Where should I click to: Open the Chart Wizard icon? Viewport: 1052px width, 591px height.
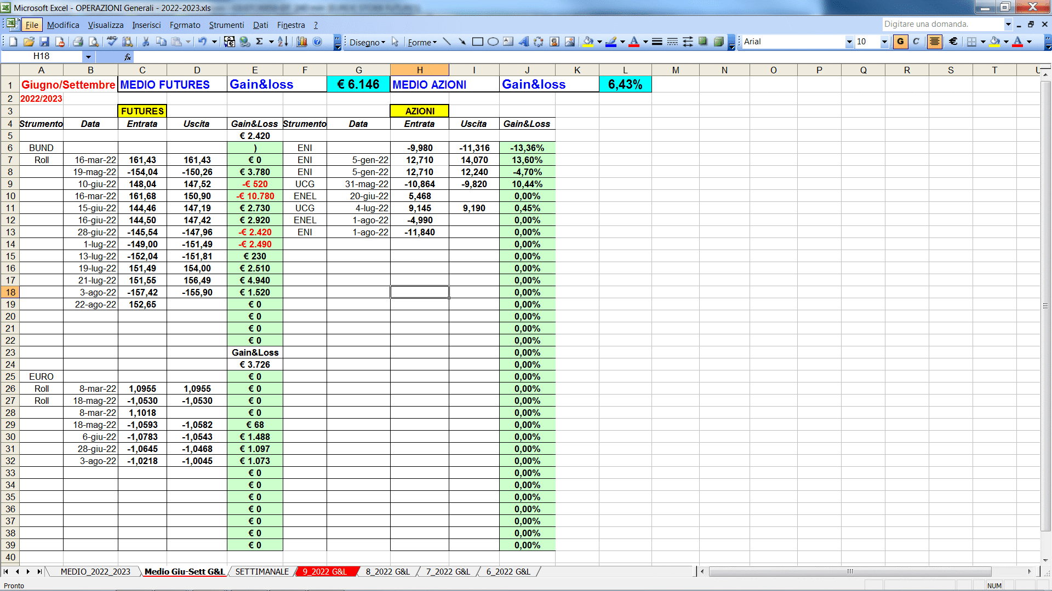pos(301,42)
